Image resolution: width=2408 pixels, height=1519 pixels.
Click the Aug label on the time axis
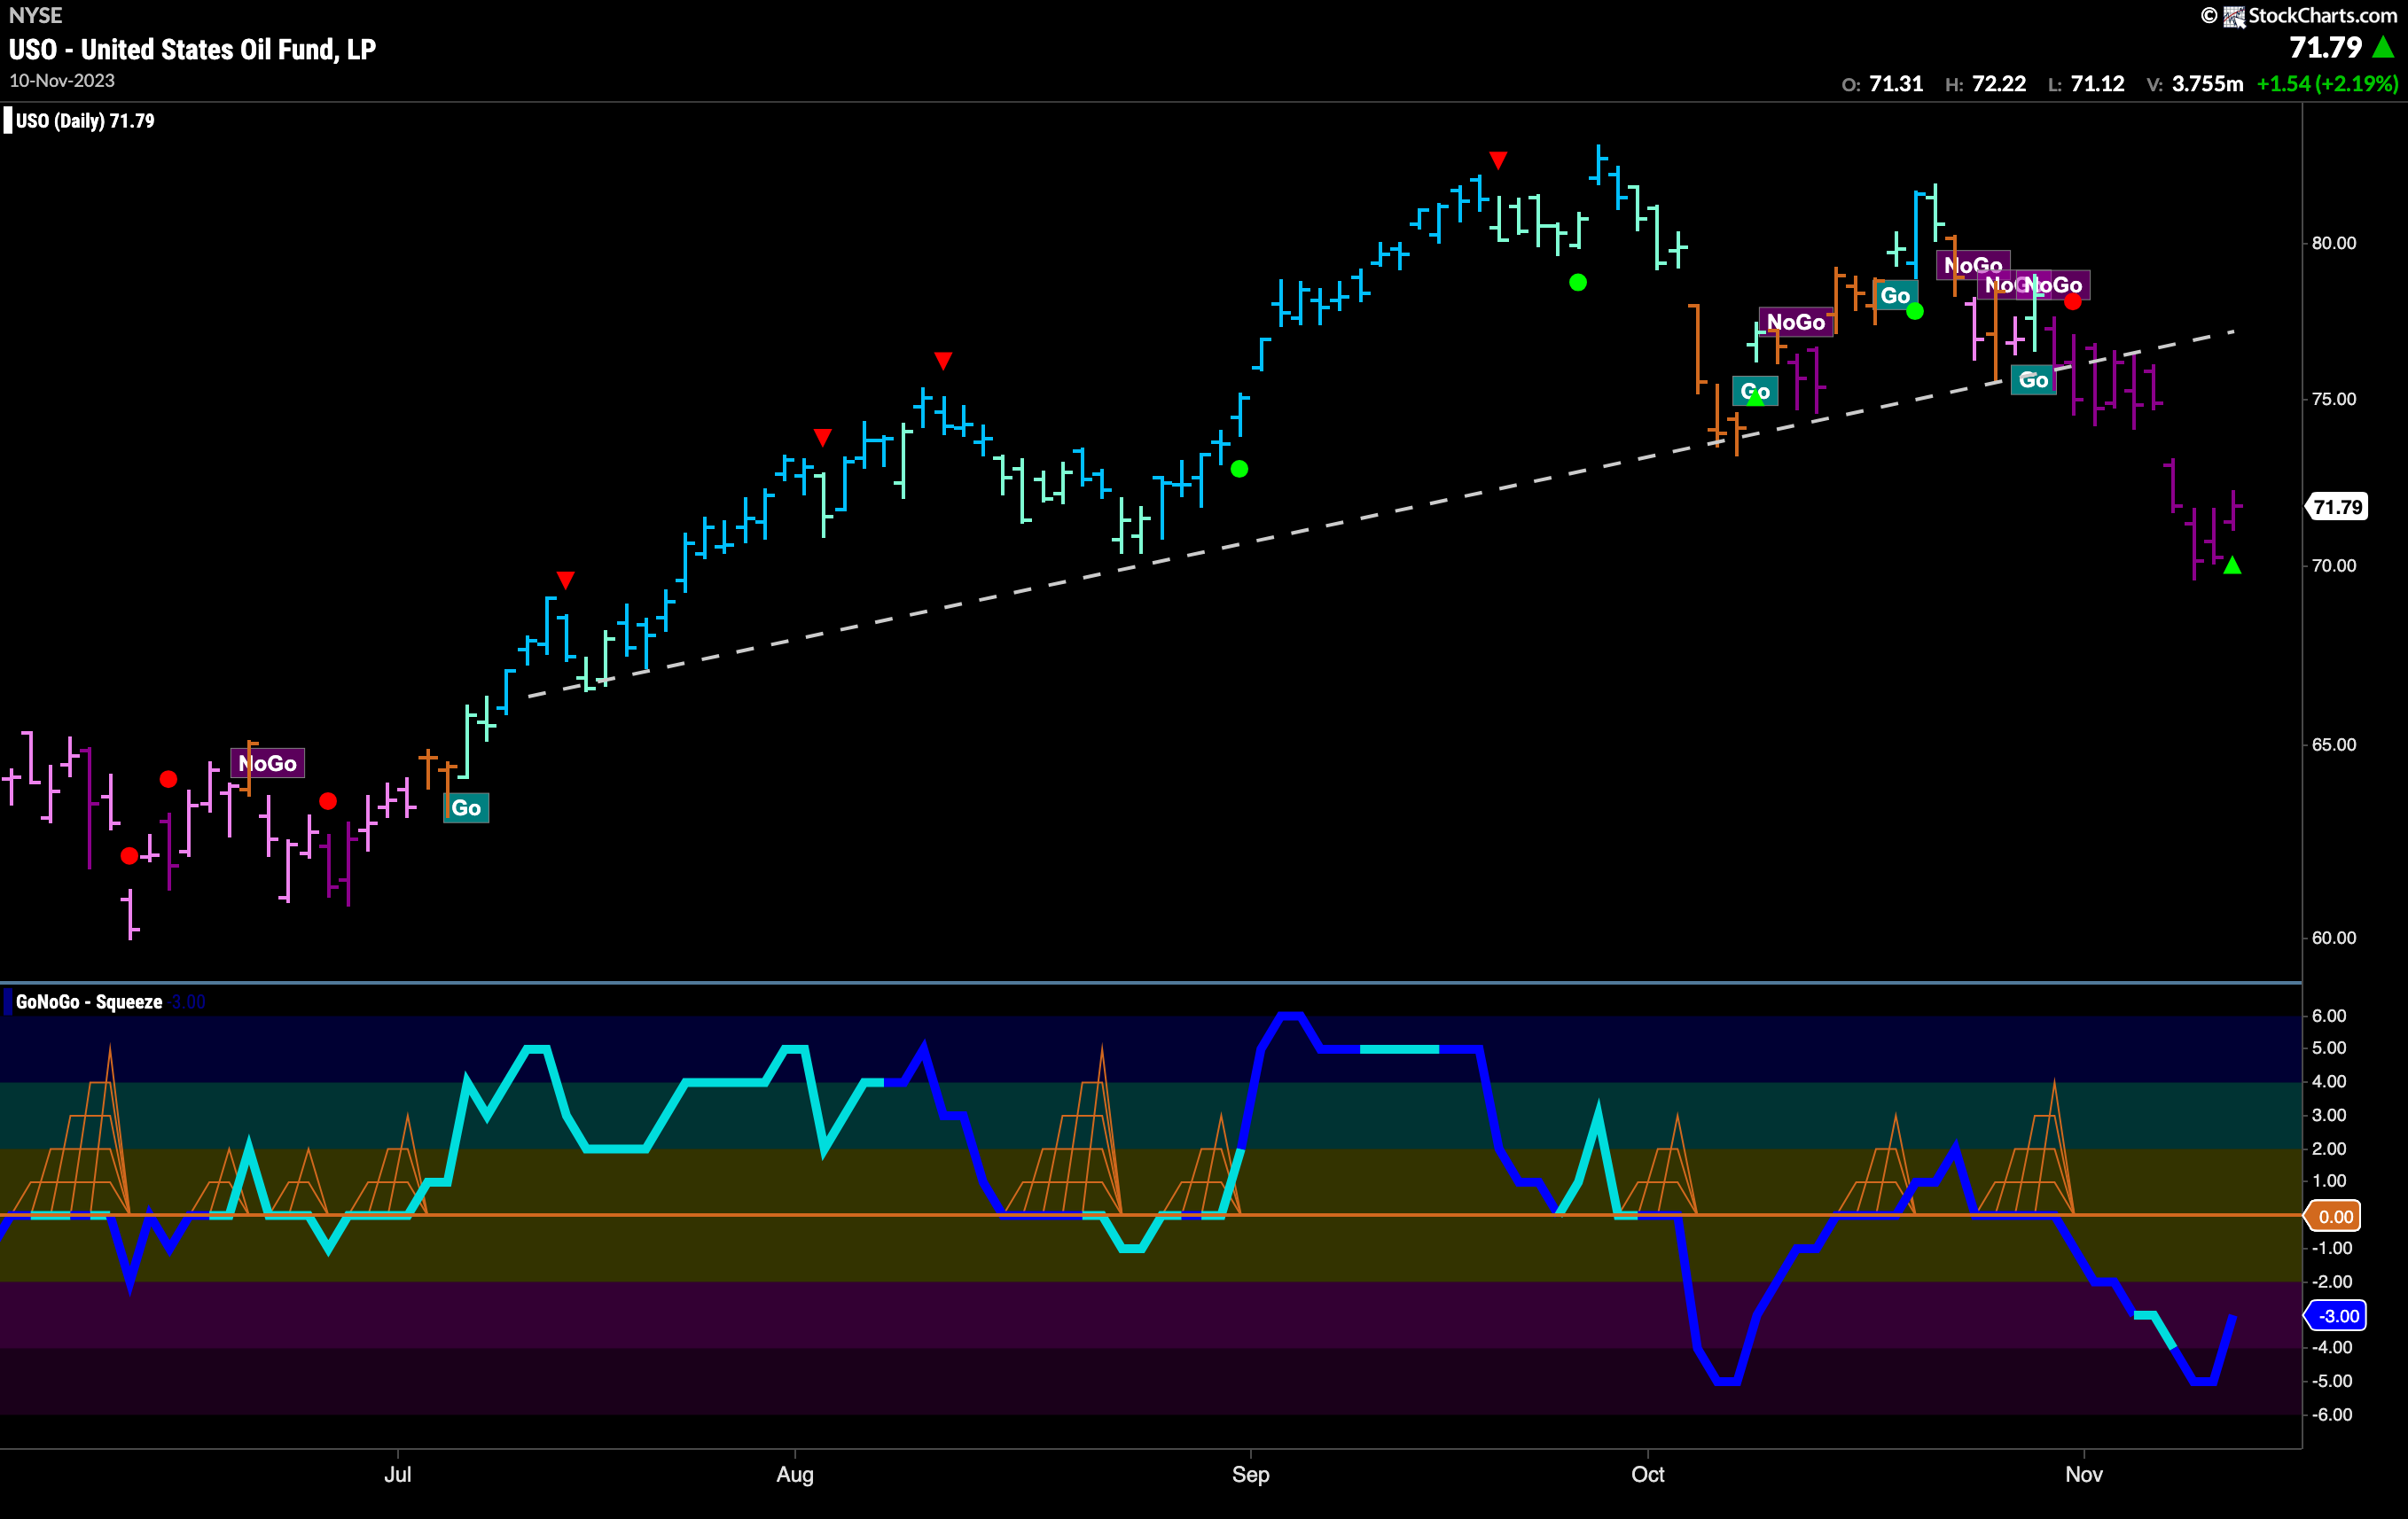coord(795,1474)
